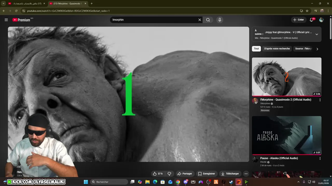
Task: Open Chrome media controls icon
Action: click(x=316, y=11)
